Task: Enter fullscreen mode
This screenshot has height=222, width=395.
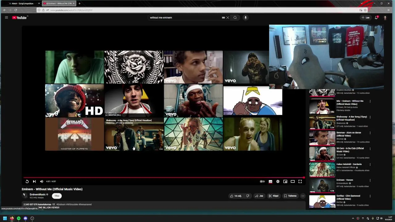Action: (300, 182)
